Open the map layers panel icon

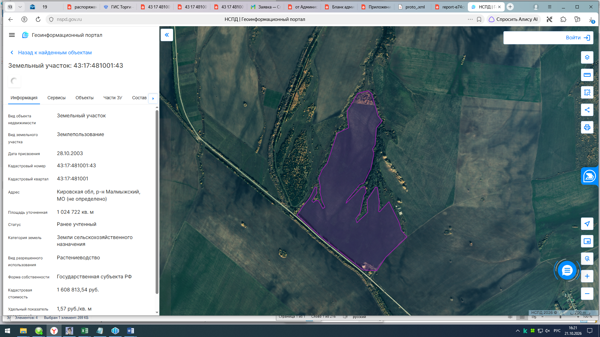click(x=587, y=57)
